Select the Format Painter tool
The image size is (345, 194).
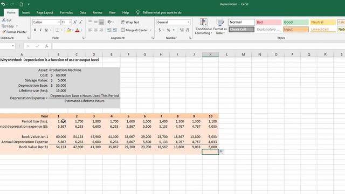pos(15,32)
